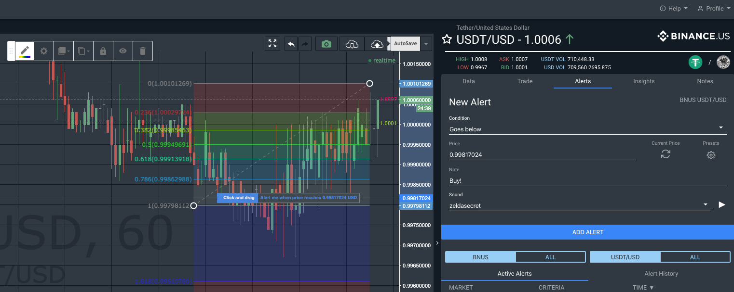This screenshot has width=734, height=292.
Task: Click the Note field containing 'Buy!'
Action: pyautogui.click(x=588, y=181)
